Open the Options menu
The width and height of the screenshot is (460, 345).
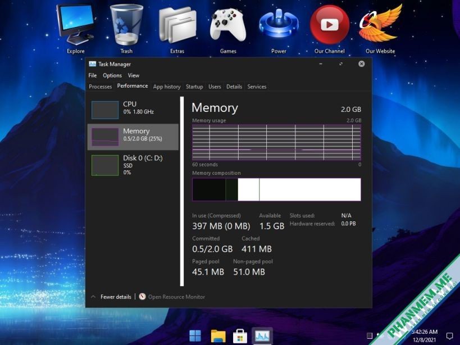click(112, 75)
